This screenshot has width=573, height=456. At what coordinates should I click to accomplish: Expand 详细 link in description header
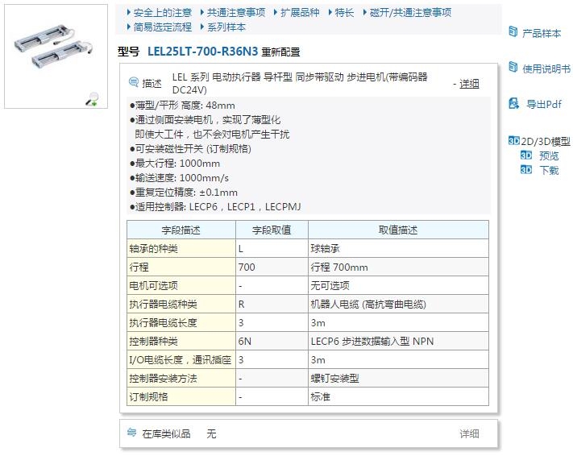click(469, 84)
